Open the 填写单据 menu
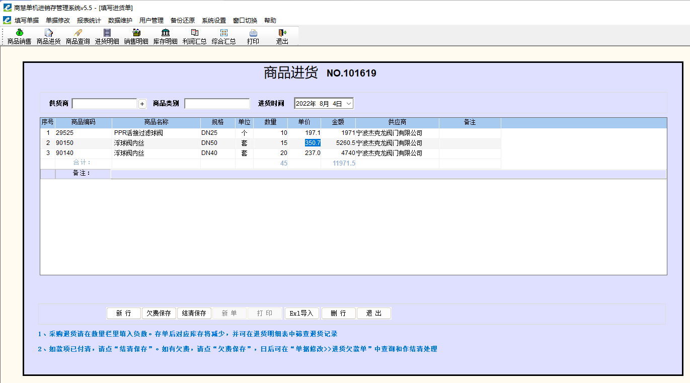 point(27,21)
